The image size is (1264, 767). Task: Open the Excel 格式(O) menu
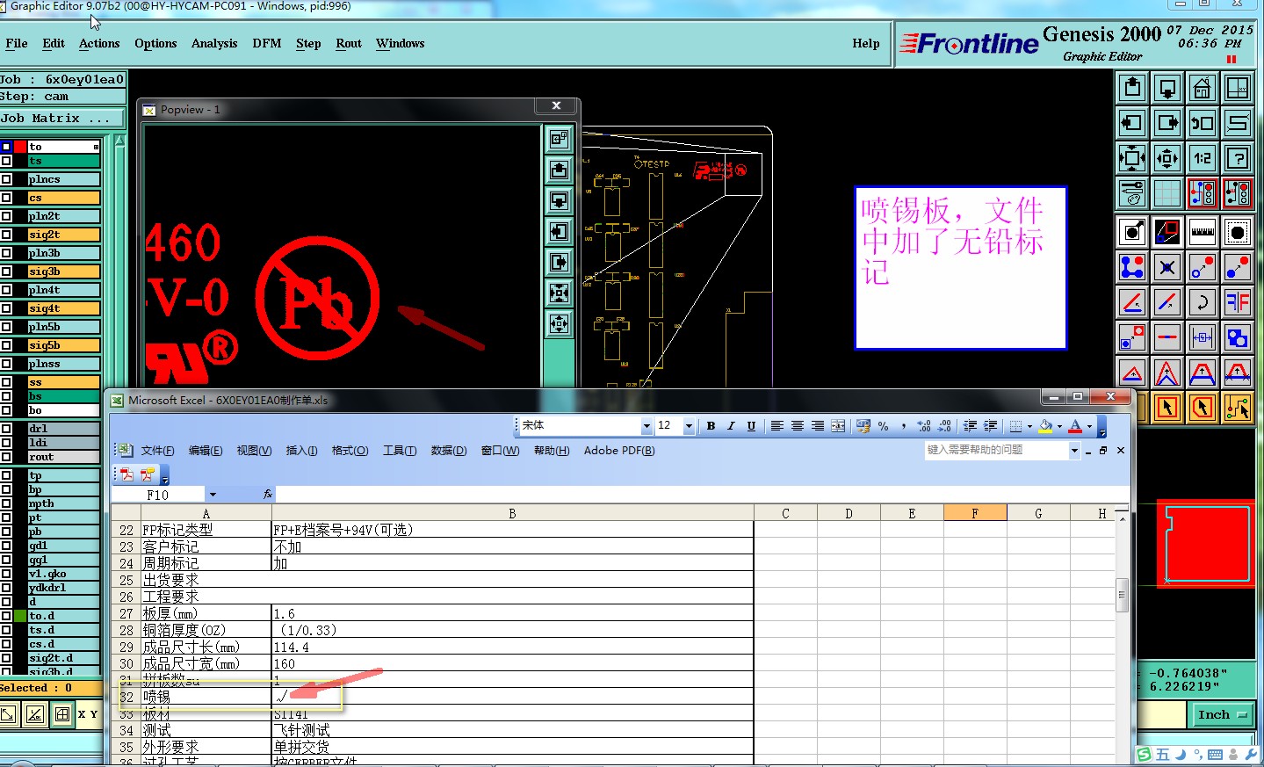click(350, 450)
